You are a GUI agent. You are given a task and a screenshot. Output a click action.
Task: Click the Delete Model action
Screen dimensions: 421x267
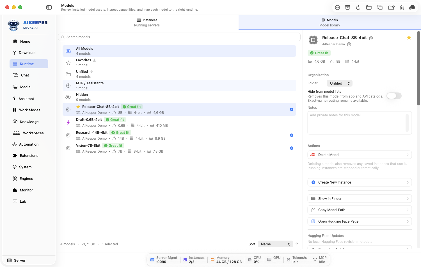[360, 155]
